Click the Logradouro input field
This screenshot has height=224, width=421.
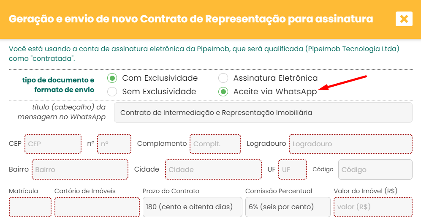click(x=350, y=144)
